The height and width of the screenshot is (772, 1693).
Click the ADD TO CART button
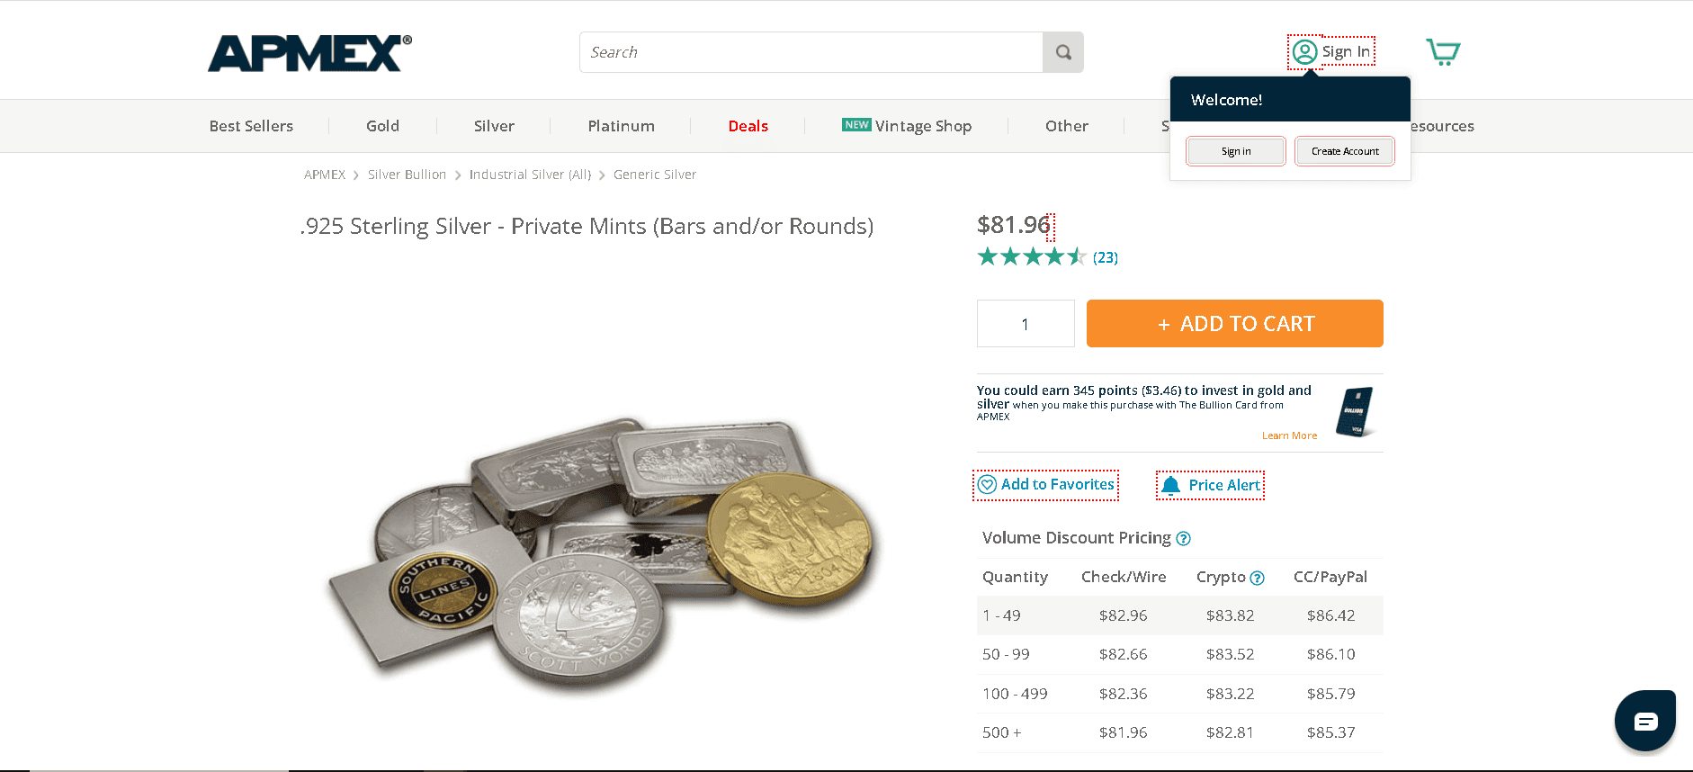point(1233,323)
